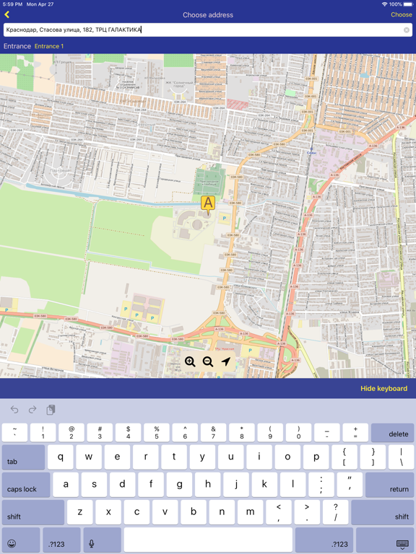This screenshot has height=554, width=416.
Task: Dismiss keyboard with keyboard icon key
Action: [x=385, y=540]
